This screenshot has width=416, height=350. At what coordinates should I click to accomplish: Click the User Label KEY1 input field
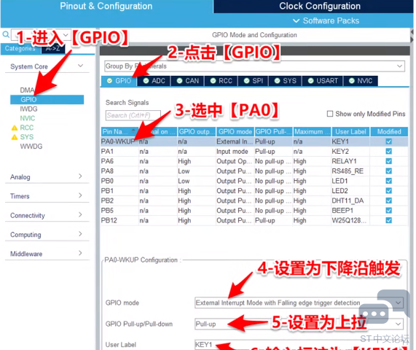299,345
